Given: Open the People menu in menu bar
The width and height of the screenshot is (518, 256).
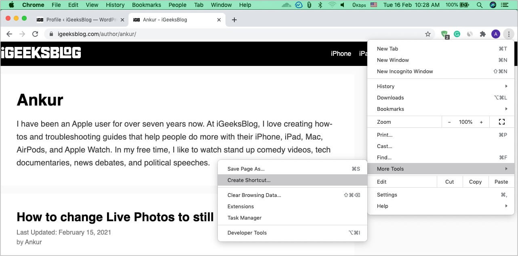Looking at the screenshot, I should pos(177,5).
